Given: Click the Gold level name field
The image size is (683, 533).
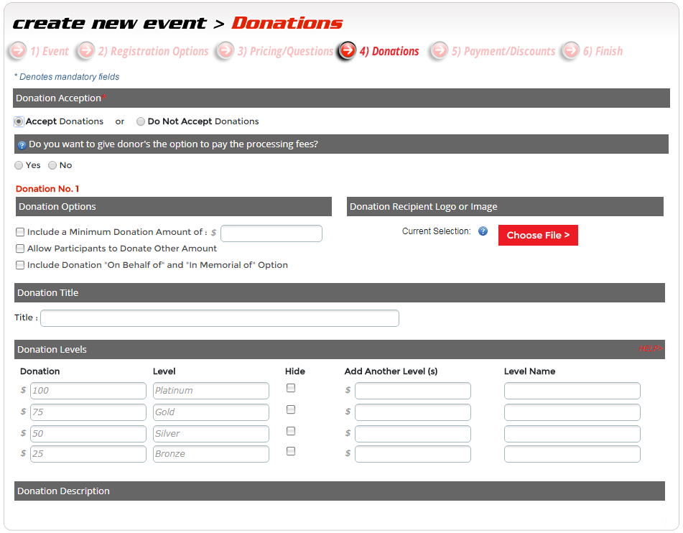Looking at the screenshot, I should coord(210,412).
